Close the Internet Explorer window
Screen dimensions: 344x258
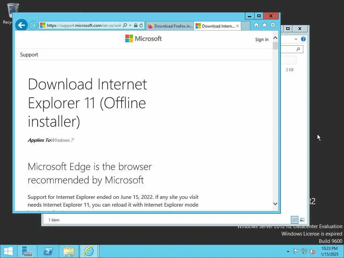tap(271, 16)
